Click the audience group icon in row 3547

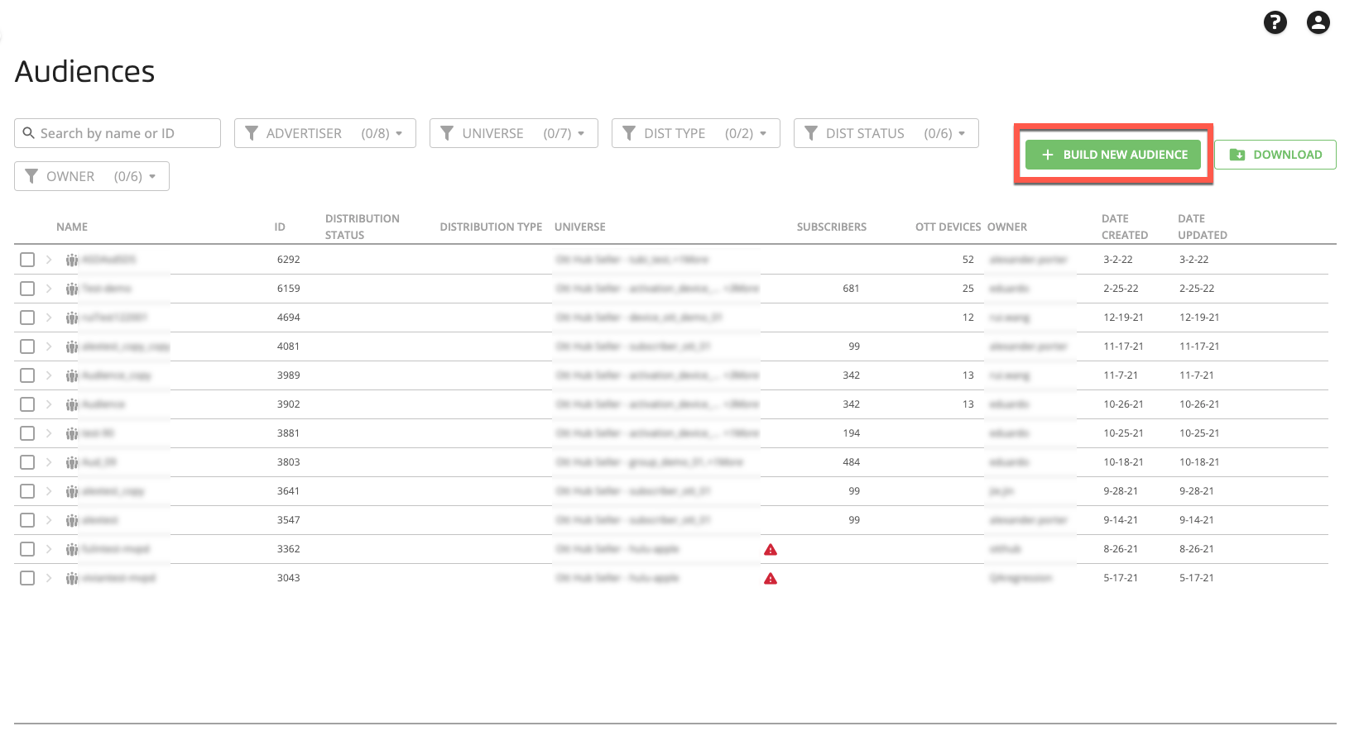[72, 520]
